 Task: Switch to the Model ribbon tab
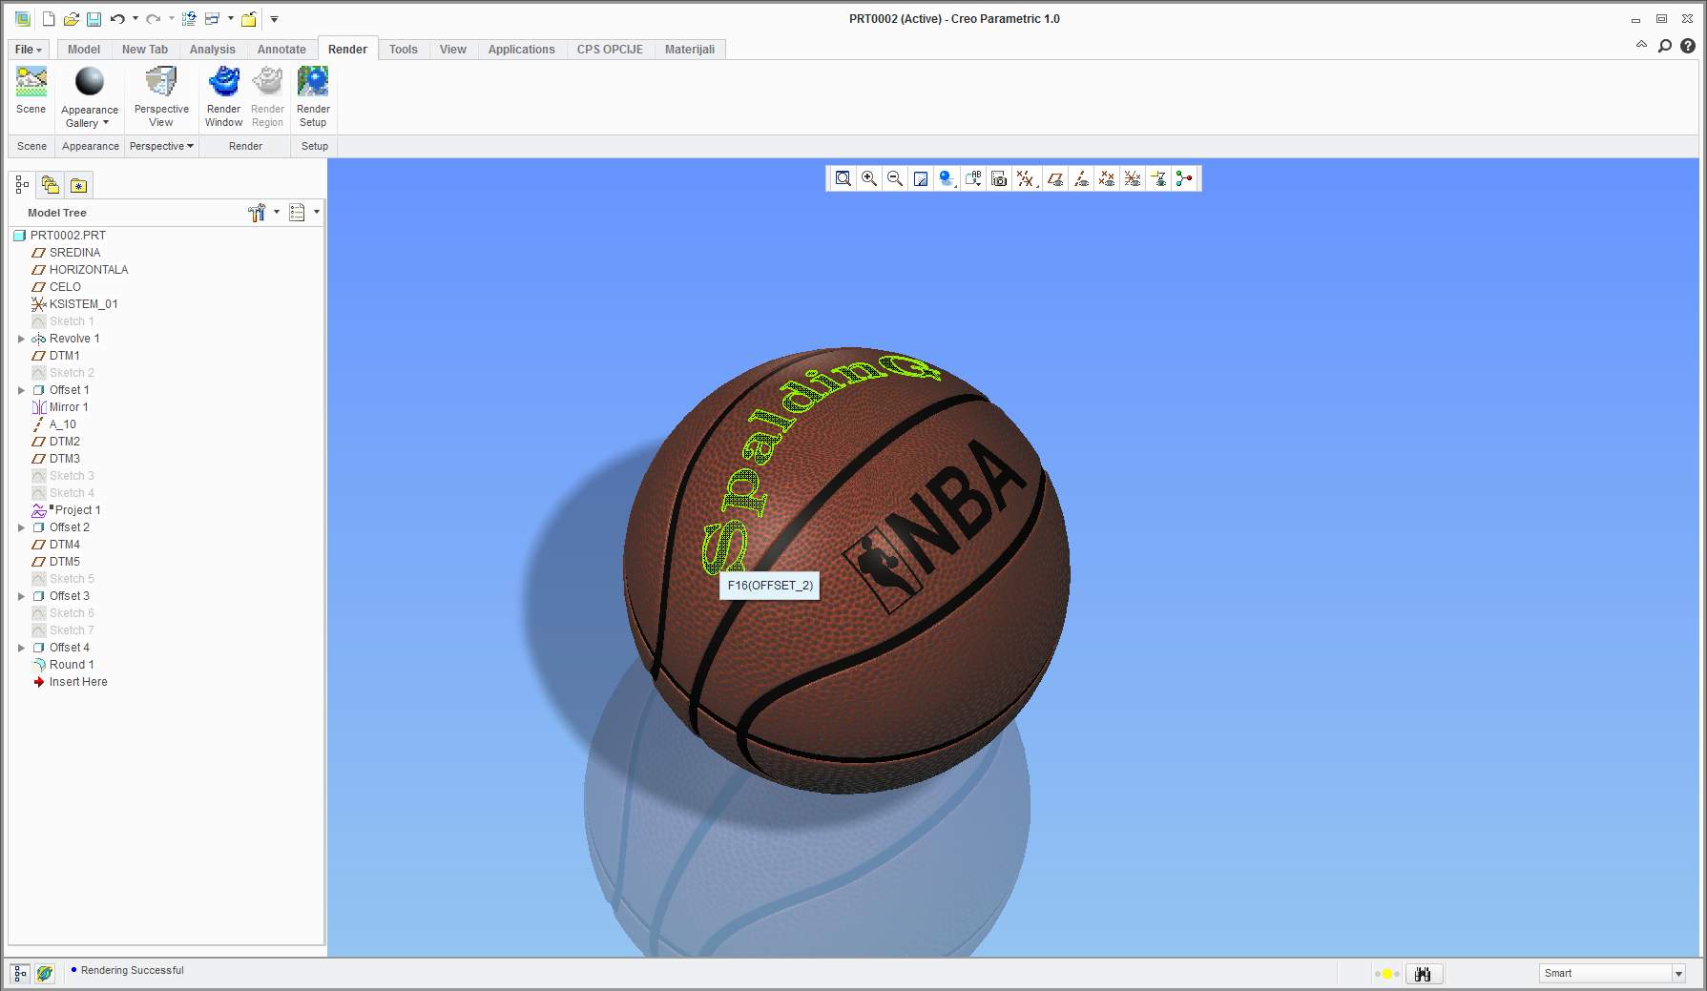coord(84,50)
